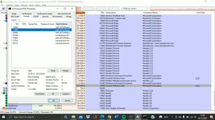
Task: Switch to the Performance tab
Action: click(x=27, y=14)
